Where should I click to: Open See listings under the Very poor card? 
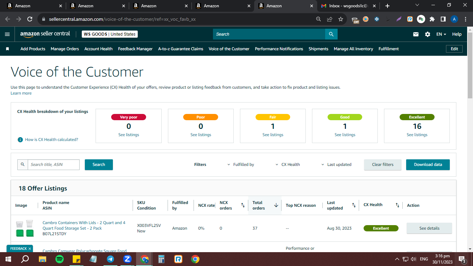tap(129, 135)
